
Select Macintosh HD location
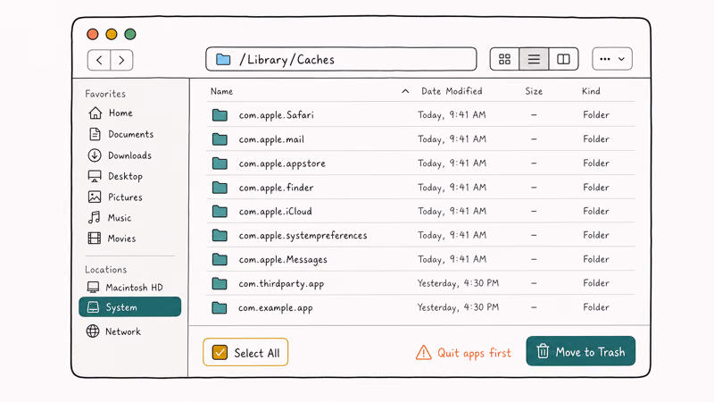pos(125,287)
